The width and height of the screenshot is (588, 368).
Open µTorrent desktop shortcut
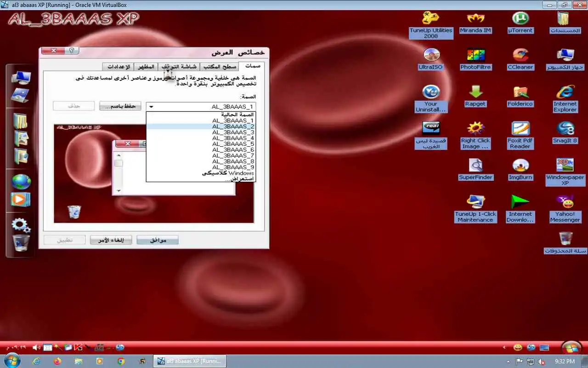click(520, 22)
